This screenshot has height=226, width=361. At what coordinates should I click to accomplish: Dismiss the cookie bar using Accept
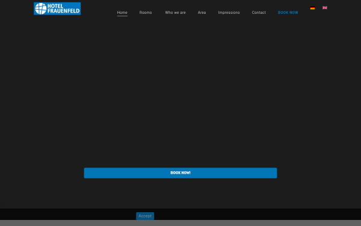[x=145, y=216]
